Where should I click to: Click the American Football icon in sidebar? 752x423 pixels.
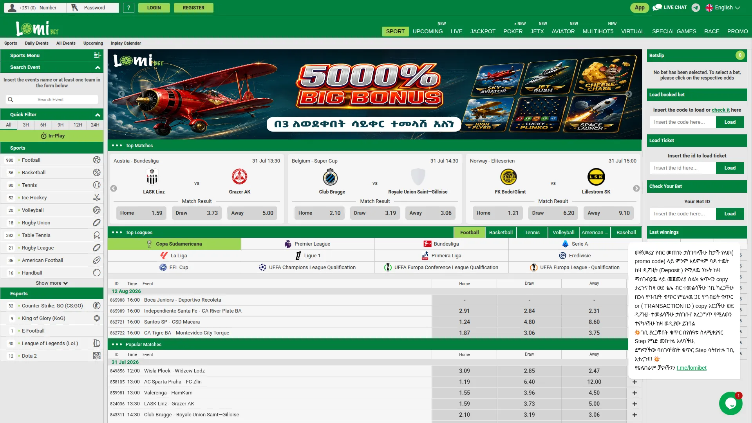point(97,260)
